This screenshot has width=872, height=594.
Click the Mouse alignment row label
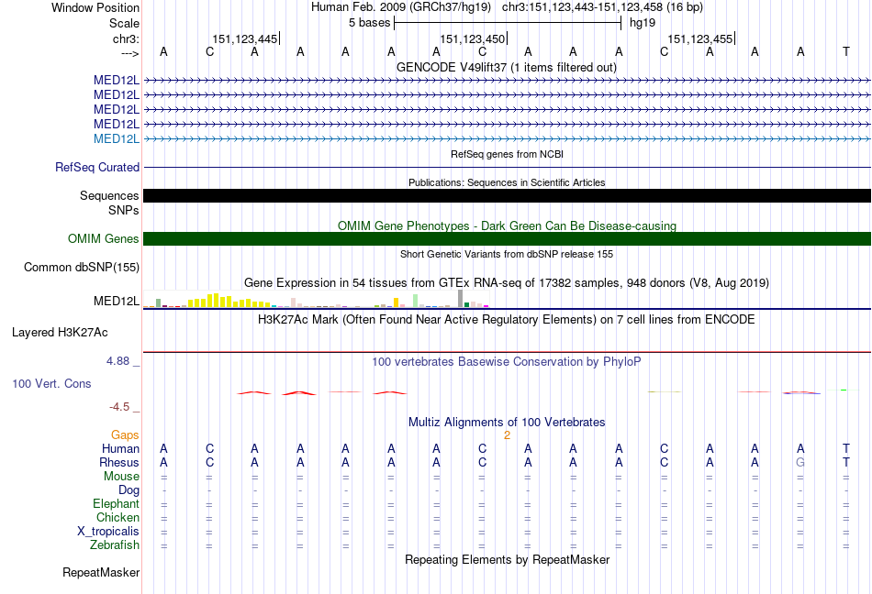pyautogui.click(x=121, y=477)
